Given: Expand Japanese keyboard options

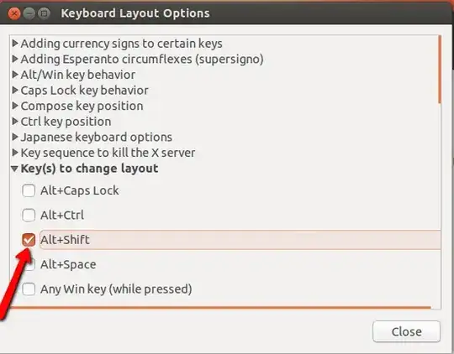Looking at the screenshot, I should [x=15, y=138].
